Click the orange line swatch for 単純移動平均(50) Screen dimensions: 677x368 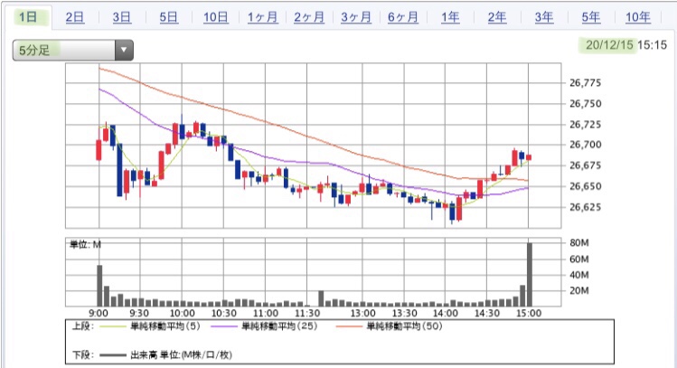pos(349,326)
